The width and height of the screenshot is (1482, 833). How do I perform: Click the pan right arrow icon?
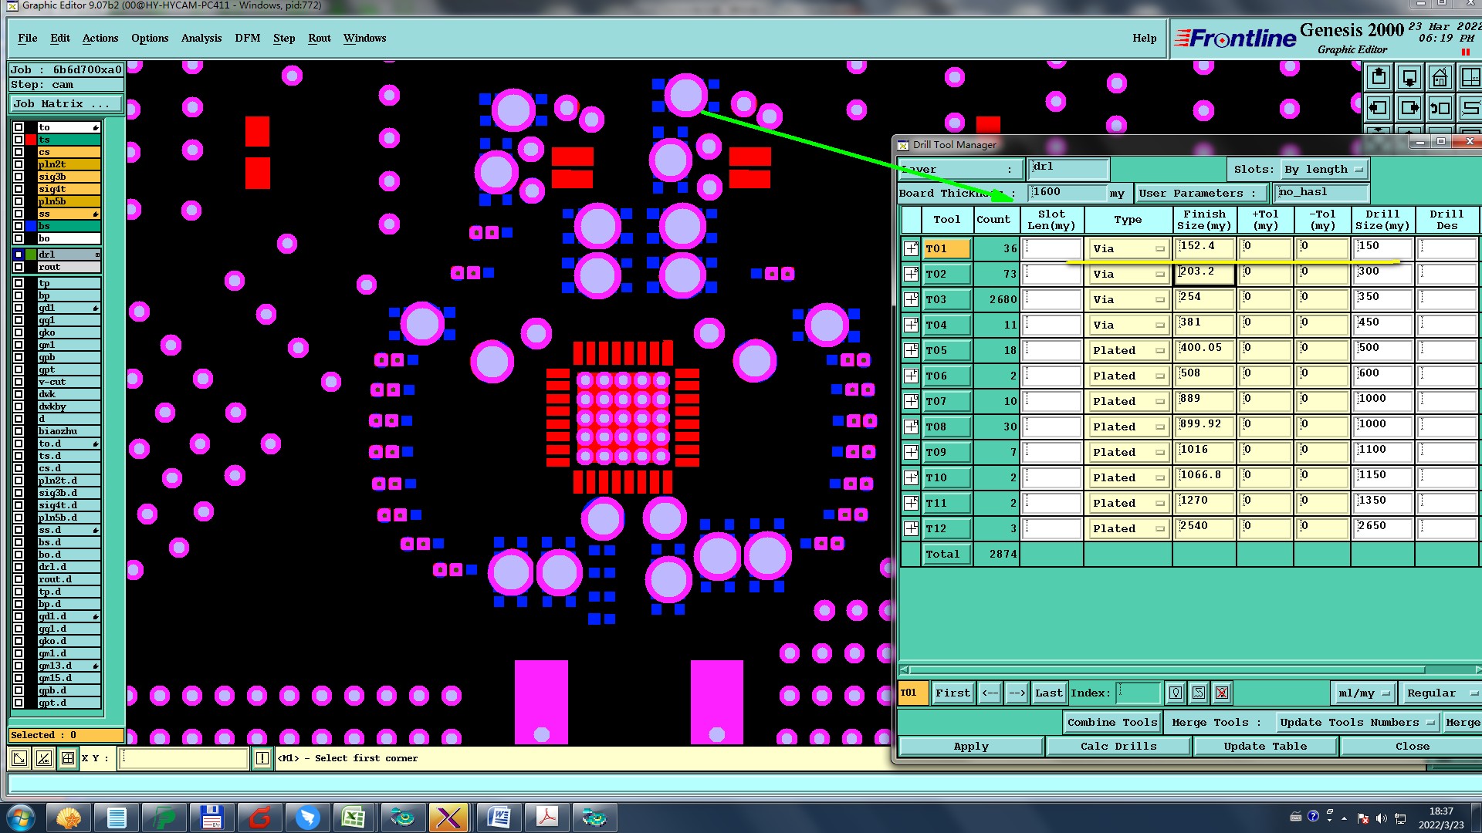[1409, 108]
